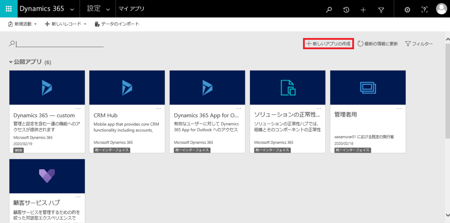Open more options for 管理者用 card

pyautogui.click(x=399, y=108)
